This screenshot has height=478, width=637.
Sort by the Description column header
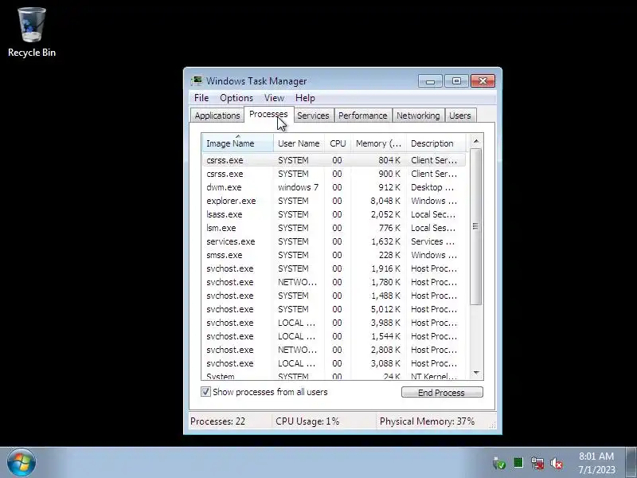pos(436,143)
